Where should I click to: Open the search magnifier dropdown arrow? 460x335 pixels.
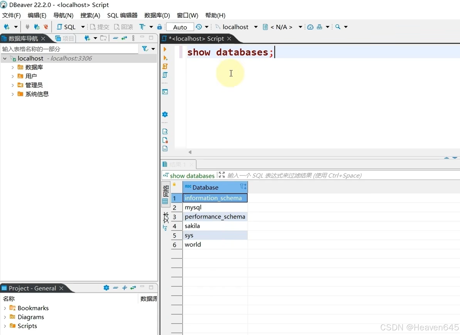point(346,27)
